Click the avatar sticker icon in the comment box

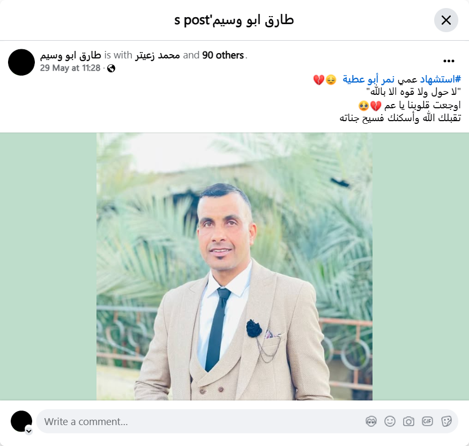pos(371,421)
